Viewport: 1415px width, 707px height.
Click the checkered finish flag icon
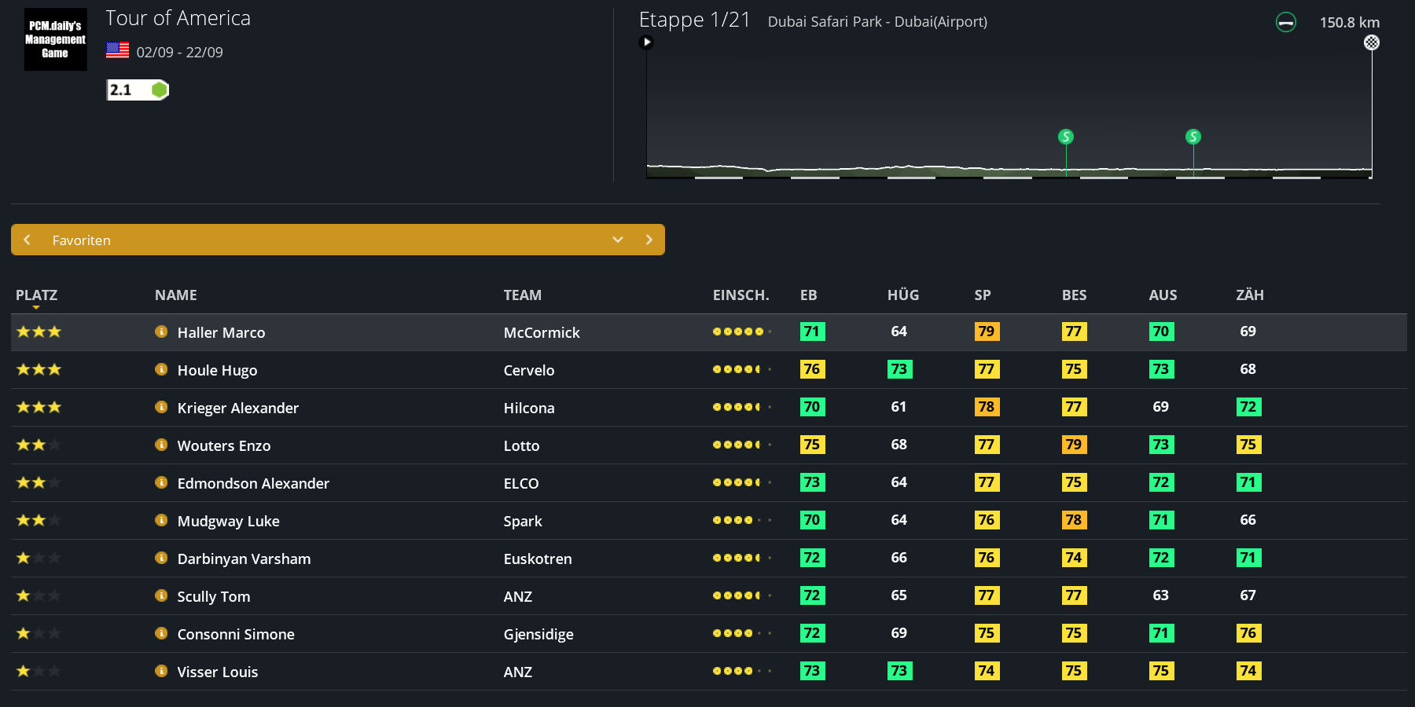tap(1371, 42)
